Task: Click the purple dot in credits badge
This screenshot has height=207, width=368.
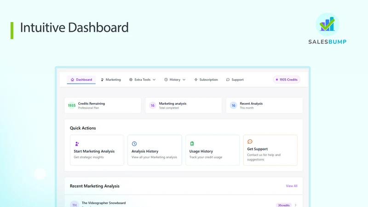Action: (x=277, y=80)
